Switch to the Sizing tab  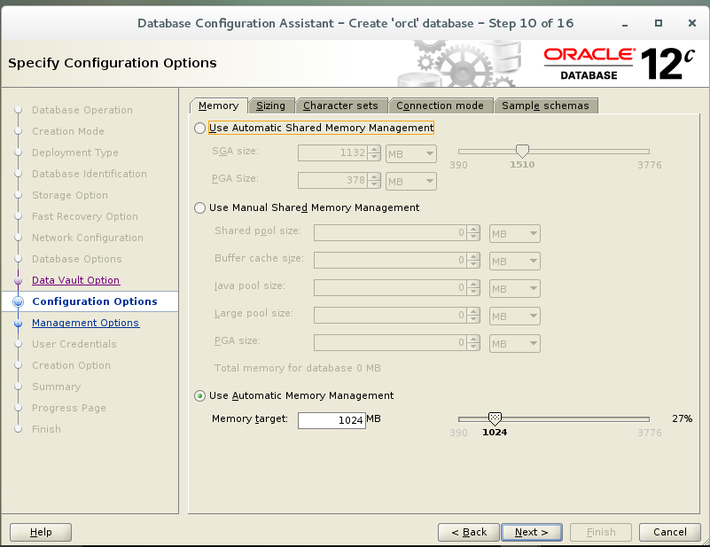(271, 105)
